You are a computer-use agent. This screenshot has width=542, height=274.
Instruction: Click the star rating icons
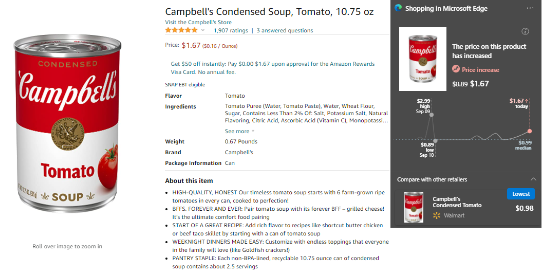(181, 30)
